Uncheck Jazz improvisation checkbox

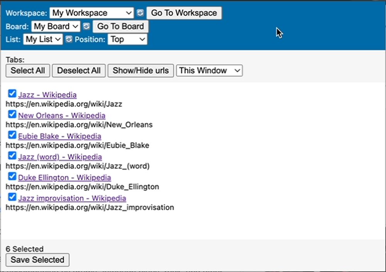12,197
